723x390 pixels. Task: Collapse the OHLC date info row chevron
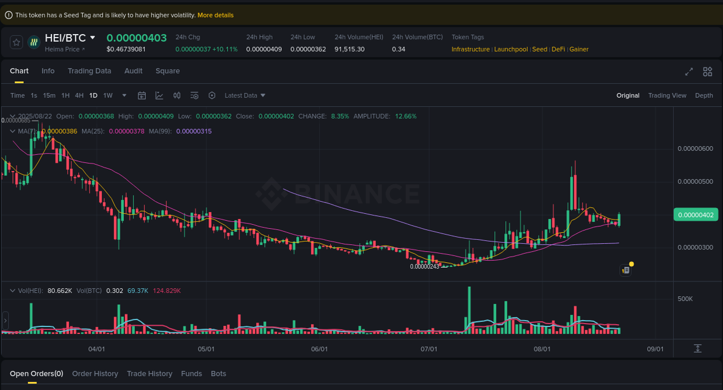[13, 116]
